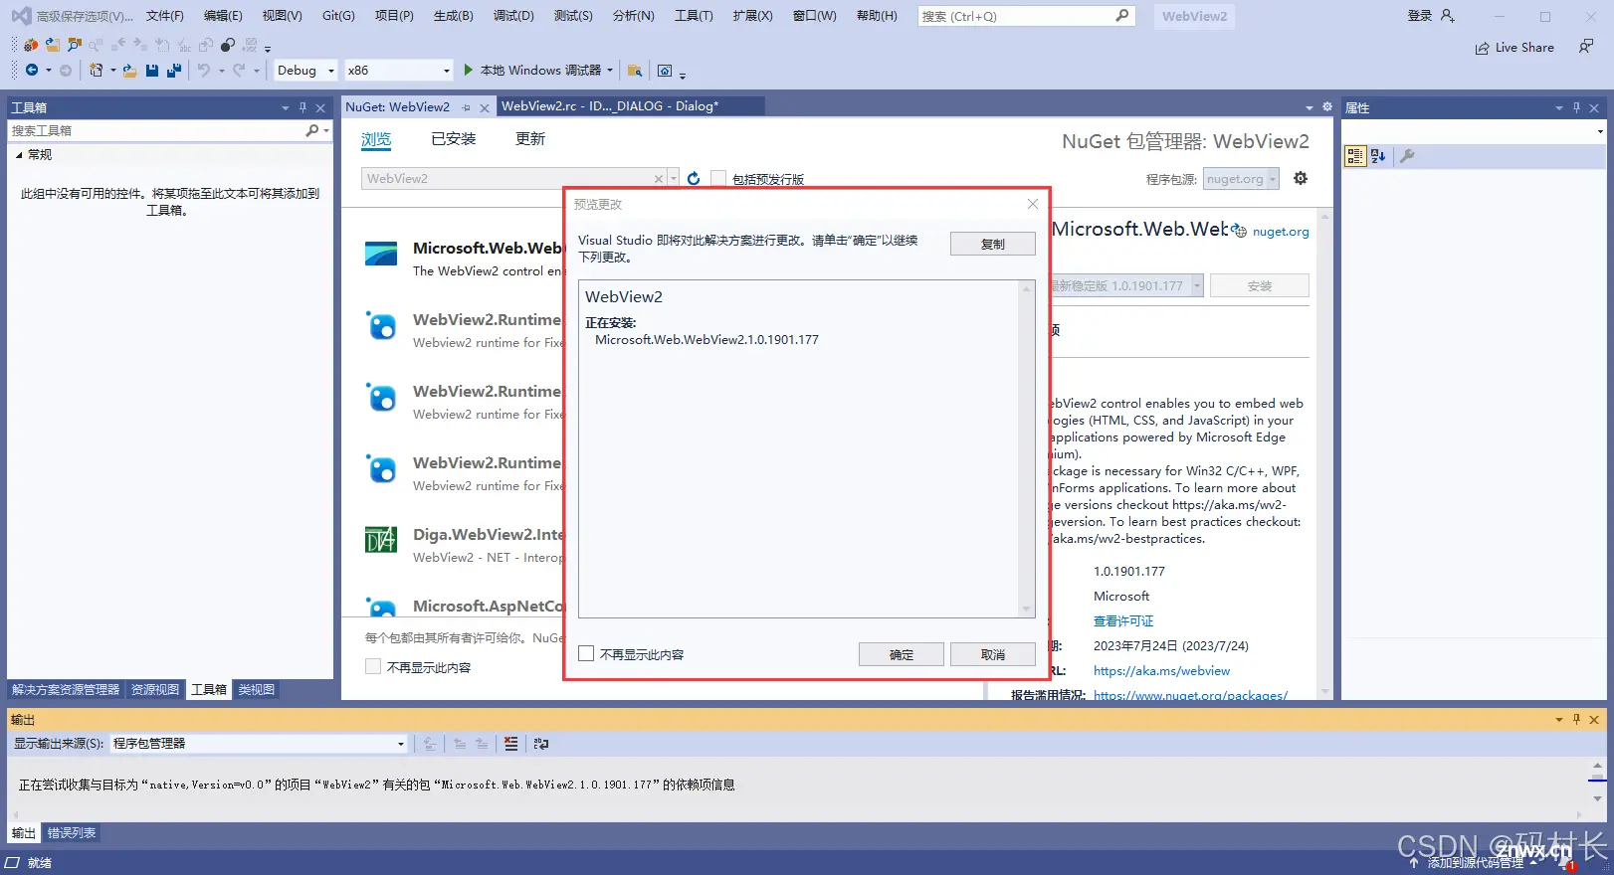This screenshot has height=875, width=1614.
Task: Click the Open File folder icon
Action: (x=129, y=71)
